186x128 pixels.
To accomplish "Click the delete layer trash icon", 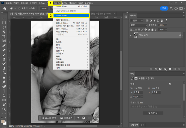I will (x=179, y=69).
